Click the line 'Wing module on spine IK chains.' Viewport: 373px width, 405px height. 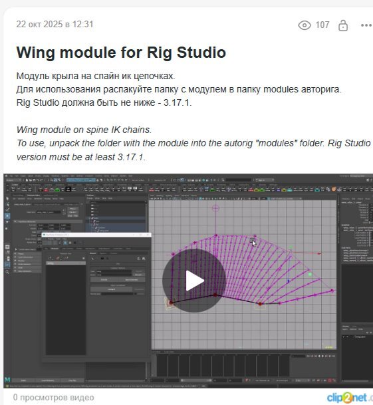84,130
